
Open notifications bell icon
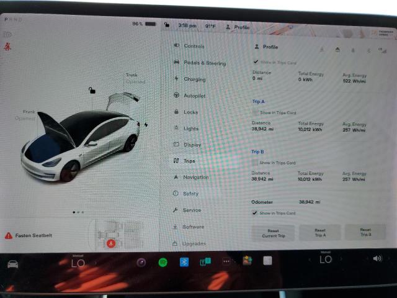click(x=353, y=50)
